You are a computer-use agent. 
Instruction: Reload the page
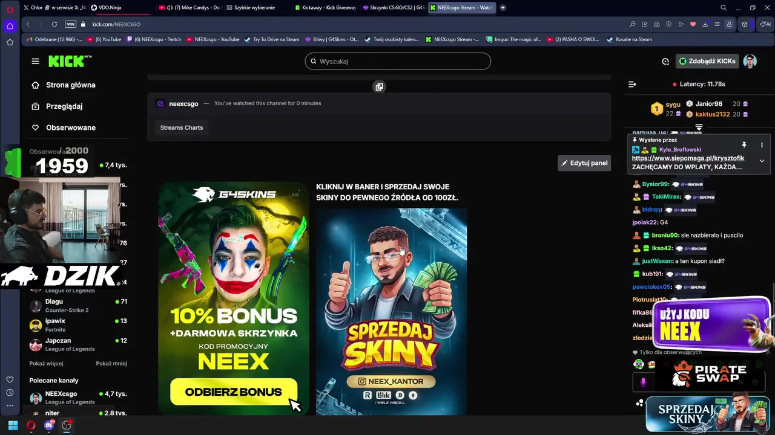(x=54, y=24)
